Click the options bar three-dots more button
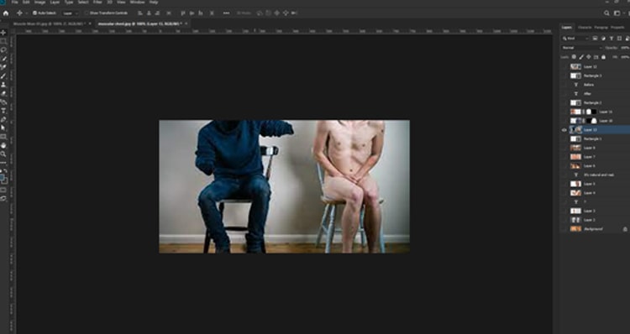This screenshot has width=630, height=334. click(226, 13)
